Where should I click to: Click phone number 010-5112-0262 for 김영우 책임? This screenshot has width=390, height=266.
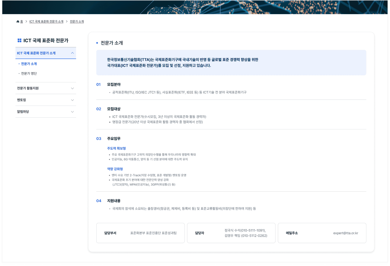pos(254,236)
